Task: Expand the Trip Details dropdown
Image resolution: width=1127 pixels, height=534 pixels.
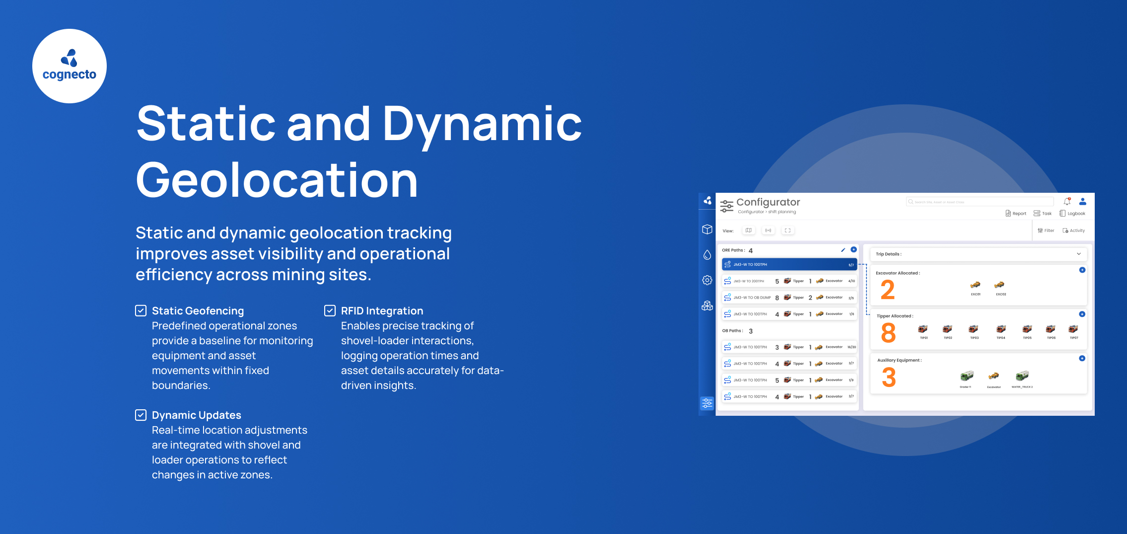Action: click(1078, 254)
